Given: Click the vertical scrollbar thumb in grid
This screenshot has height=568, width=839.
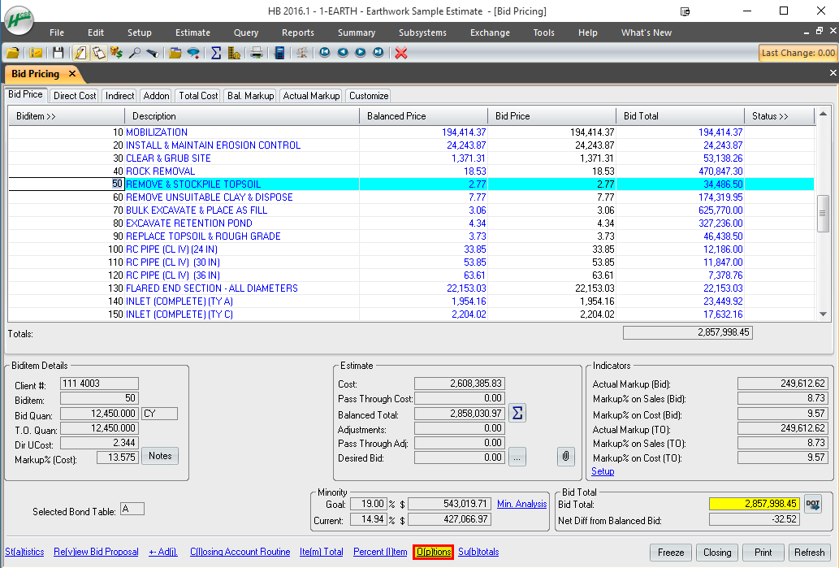Looking at the screenshot, I should tap(823, 214).
